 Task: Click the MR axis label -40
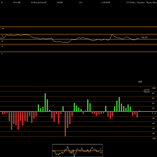click(153, 123)
